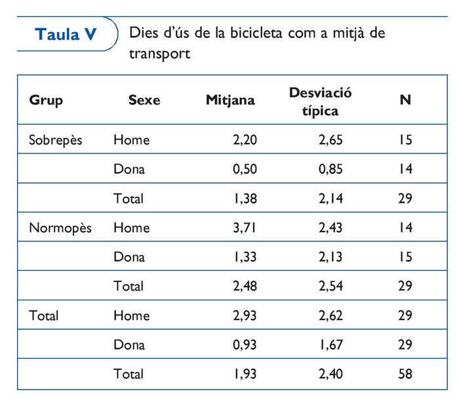Click the Normopès group cell
The width and height of the screenshot is (459, 400).
point(60,228)
